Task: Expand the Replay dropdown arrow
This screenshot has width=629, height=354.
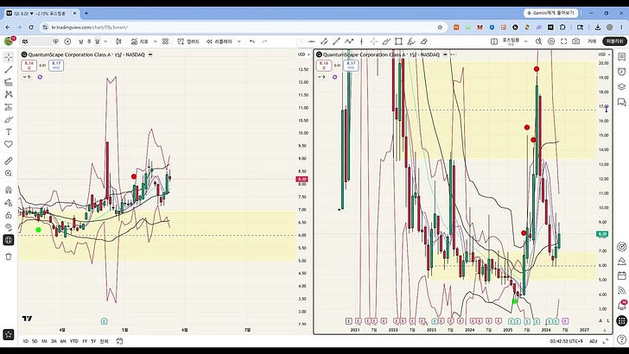Action: point(239,41)
